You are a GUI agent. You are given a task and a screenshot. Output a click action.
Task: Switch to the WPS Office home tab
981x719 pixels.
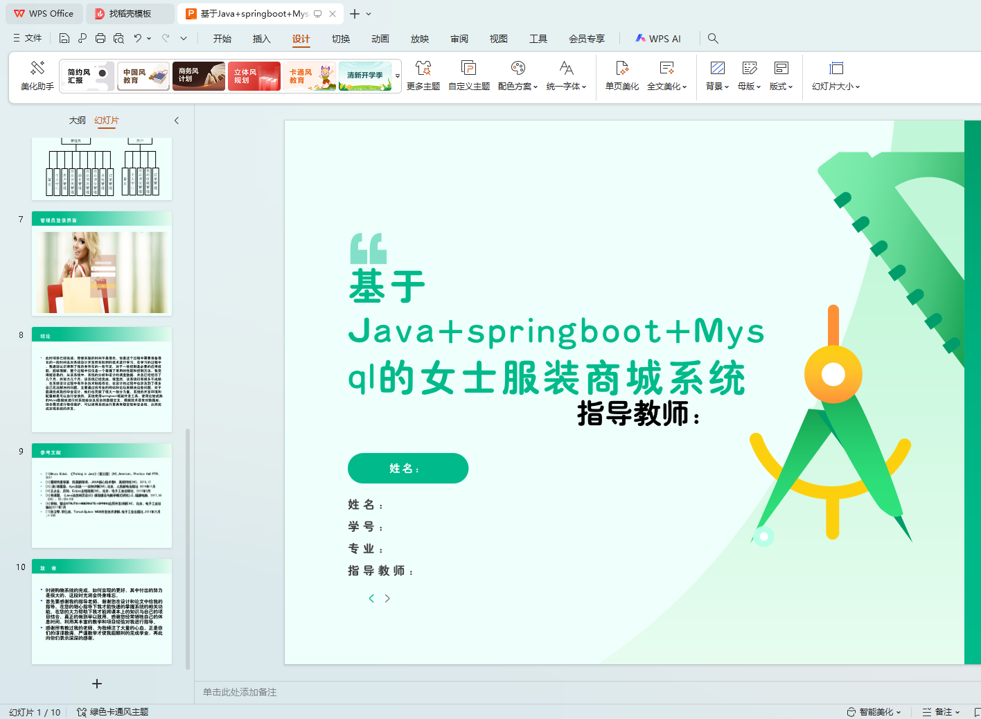pos(44,14)
